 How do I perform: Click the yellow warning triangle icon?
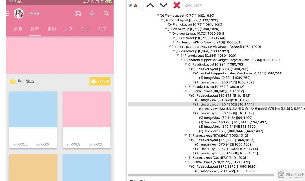pyautogui.click(x=136, y=5)
